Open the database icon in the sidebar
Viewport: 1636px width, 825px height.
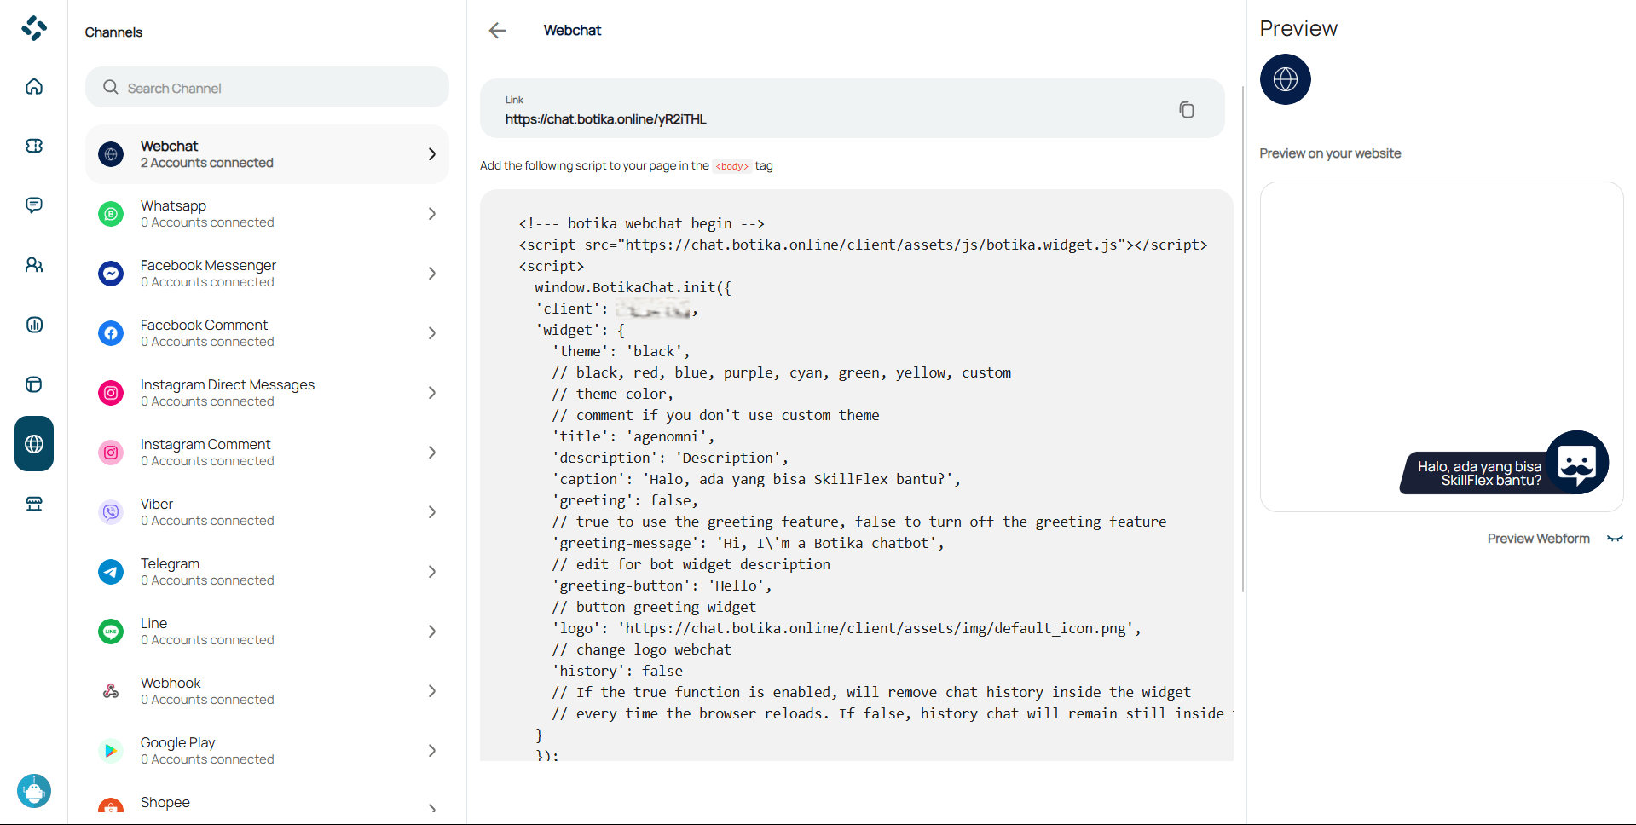point(34,384)
